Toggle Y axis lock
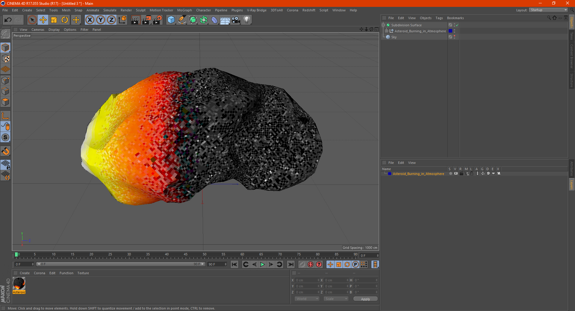Image resolution: width=575 pixels, height=311 pixels. point(101,20)
